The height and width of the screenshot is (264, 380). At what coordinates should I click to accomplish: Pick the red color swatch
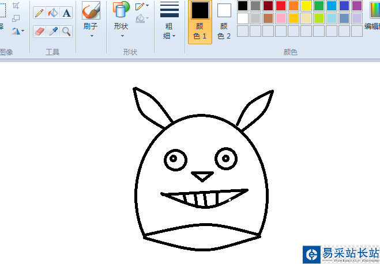click(281, 6)
